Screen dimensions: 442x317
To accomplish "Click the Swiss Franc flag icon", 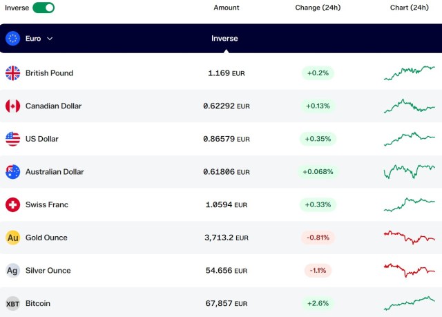I will 12,204.
